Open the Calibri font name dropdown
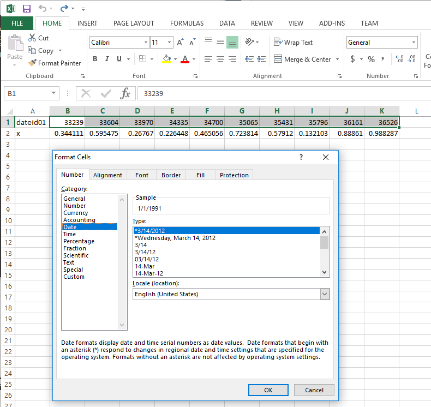The height and width of the screenshot is (407, 431). click(x=146, y=43)
